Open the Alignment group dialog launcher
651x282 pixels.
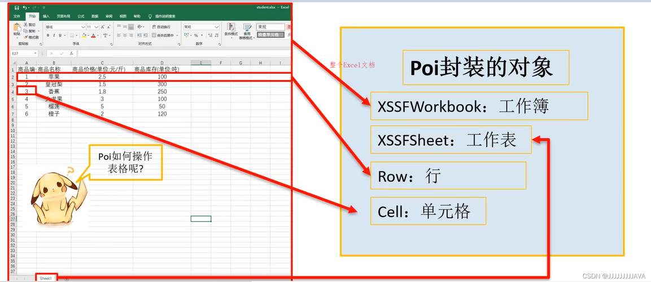(180, 44)
